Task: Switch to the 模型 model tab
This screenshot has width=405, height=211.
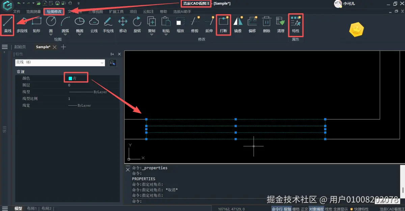Action: click(18, 209)
